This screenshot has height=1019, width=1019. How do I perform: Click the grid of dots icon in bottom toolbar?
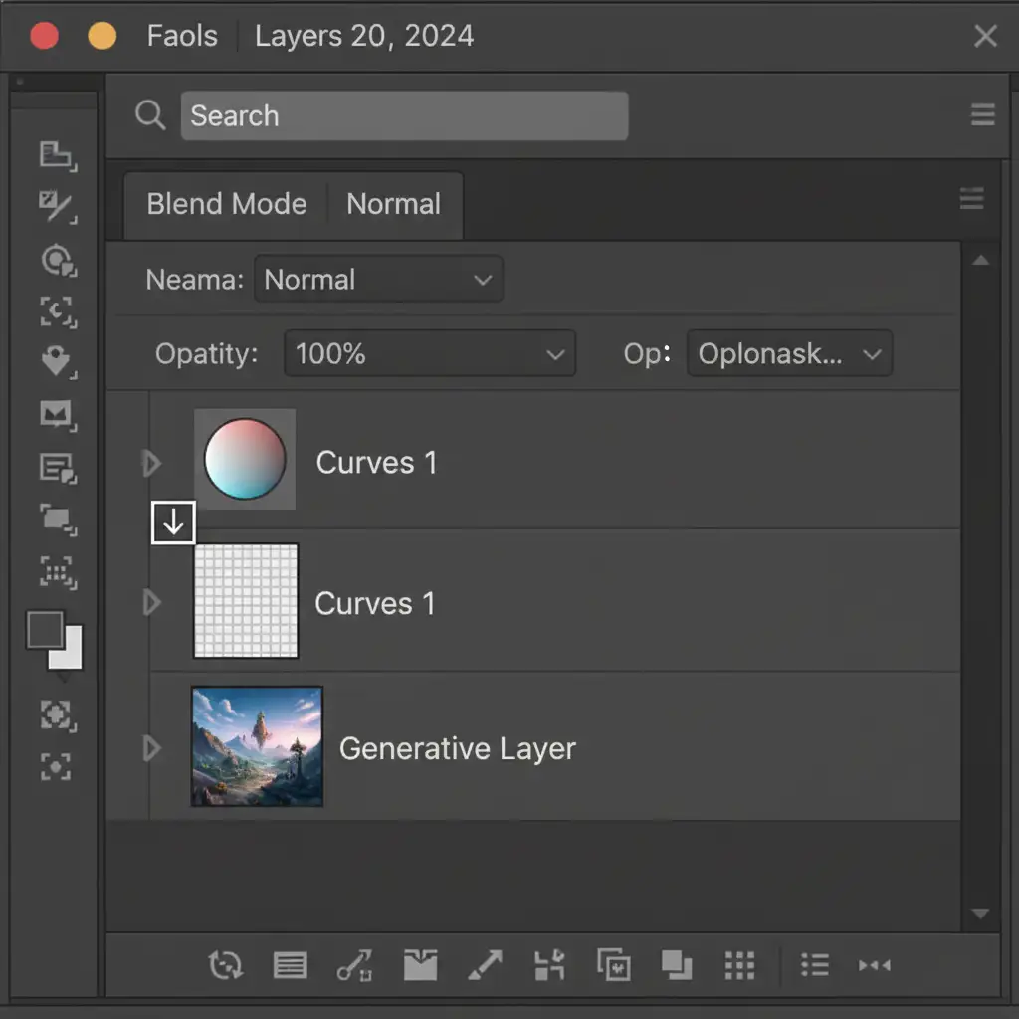[740, 964]
